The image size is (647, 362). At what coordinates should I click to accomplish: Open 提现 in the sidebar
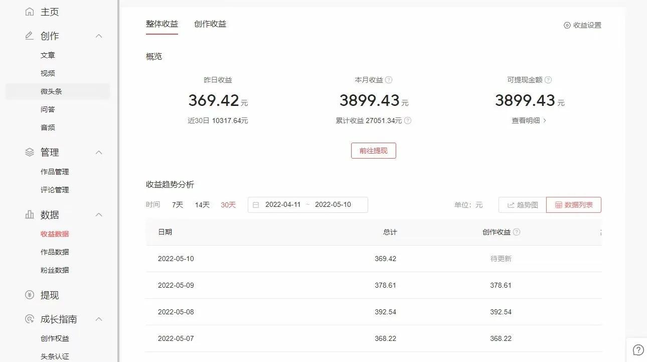click(x=50, y=295)
